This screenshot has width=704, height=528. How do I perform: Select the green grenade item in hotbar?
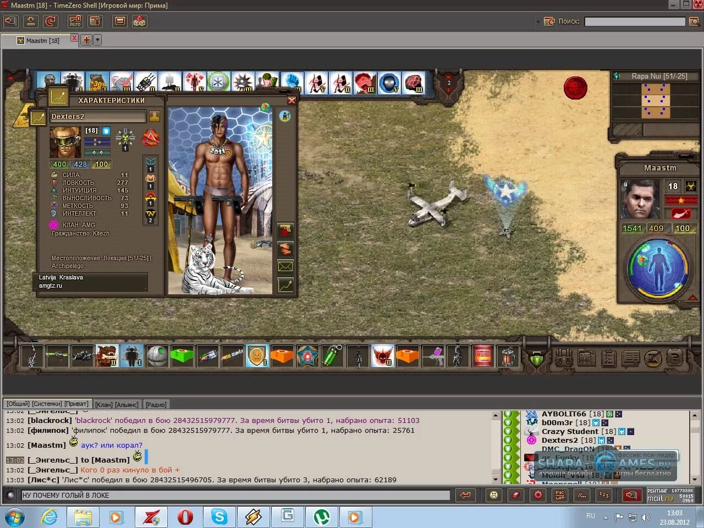click(x=332, y=356)
